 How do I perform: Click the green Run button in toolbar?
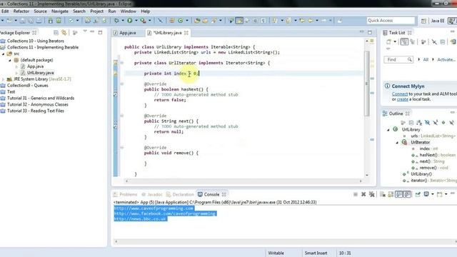pos(130,21)
